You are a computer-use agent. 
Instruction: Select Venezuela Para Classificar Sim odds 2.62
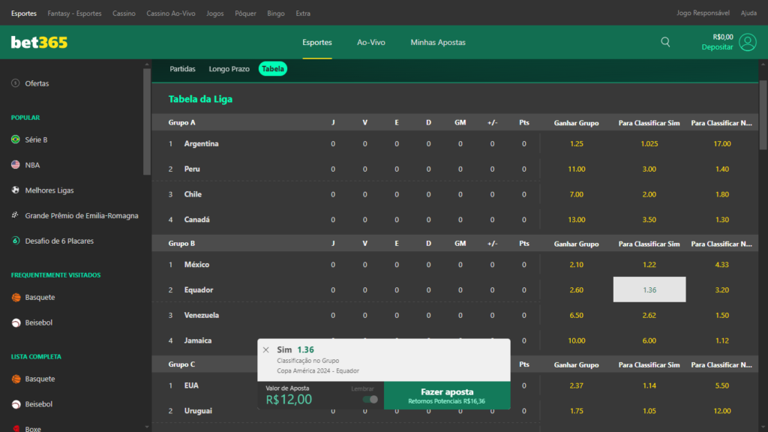pos(649,316)
